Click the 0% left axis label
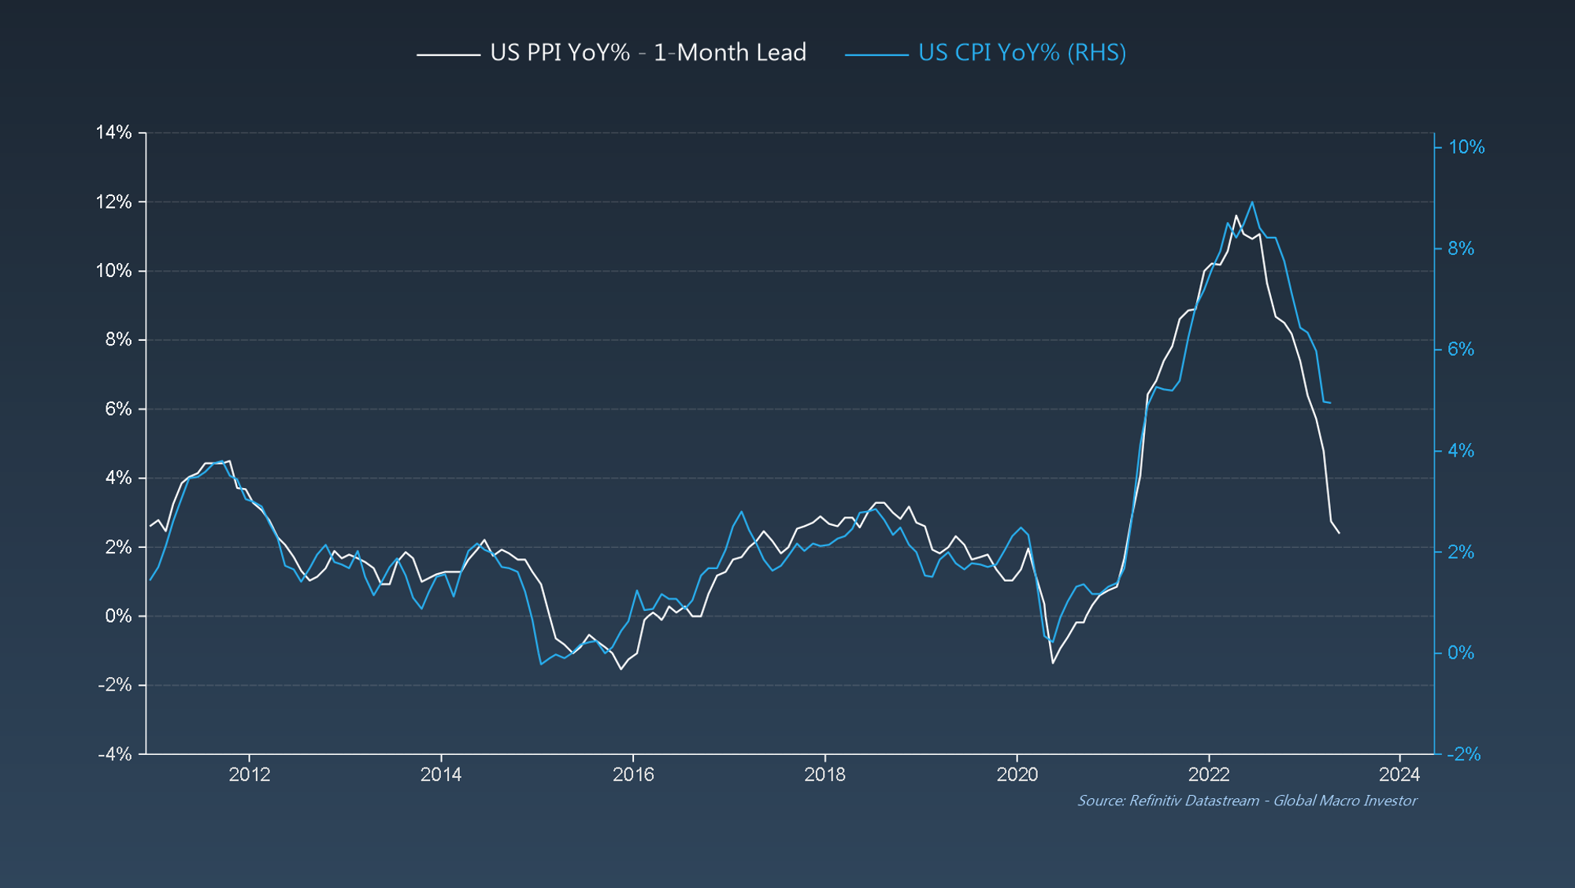This screenshot has height=888, width=1575. click(x=118, y=616)
